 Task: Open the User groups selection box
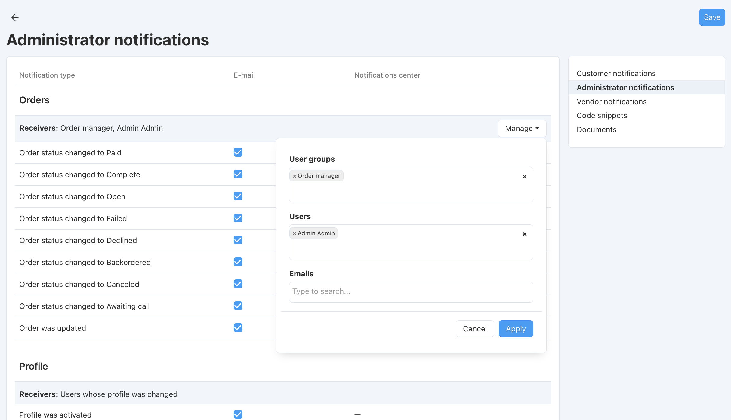[x=411, y=185]
